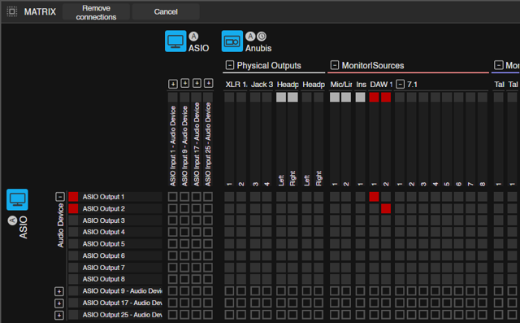Click ASIO Input 17 - Audio Device column label
The width and height of the screenshot is (520, 323).
[x=197, y=144]
